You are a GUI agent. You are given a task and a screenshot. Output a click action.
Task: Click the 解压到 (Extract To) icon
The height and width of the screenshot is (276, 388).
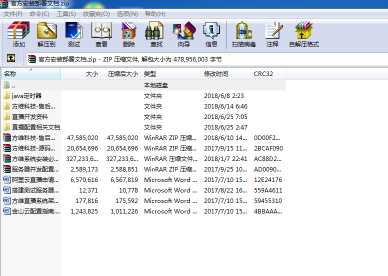click(x=46, y=34)
